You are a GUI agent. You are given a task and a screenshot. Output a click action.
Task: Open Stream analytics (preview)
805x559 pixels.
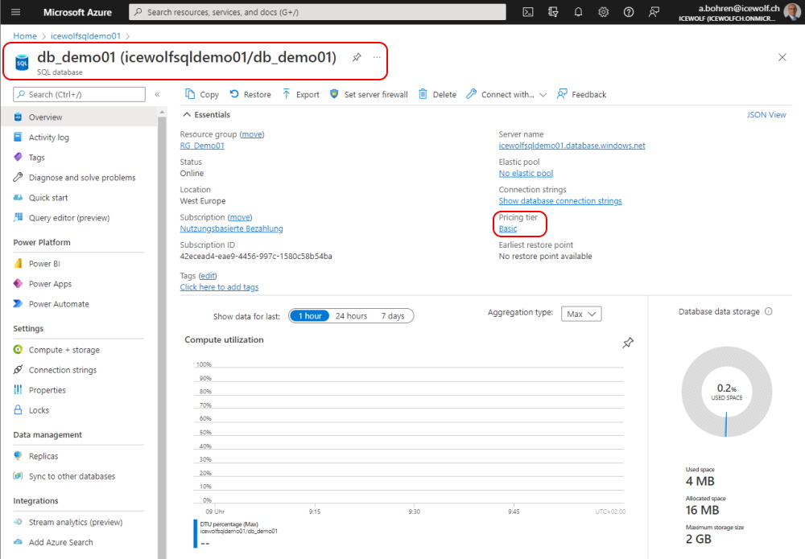[79, 522]
